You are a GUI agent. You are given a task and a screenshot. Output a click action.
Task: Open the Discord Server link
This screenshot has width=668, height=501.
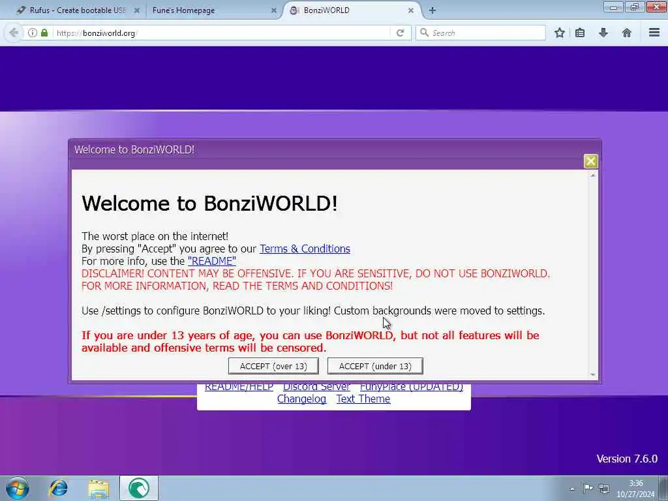[316, 387]
